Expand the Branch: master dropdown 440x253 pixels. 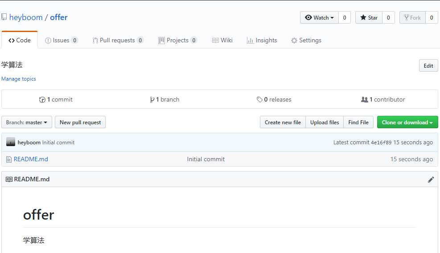27,122
